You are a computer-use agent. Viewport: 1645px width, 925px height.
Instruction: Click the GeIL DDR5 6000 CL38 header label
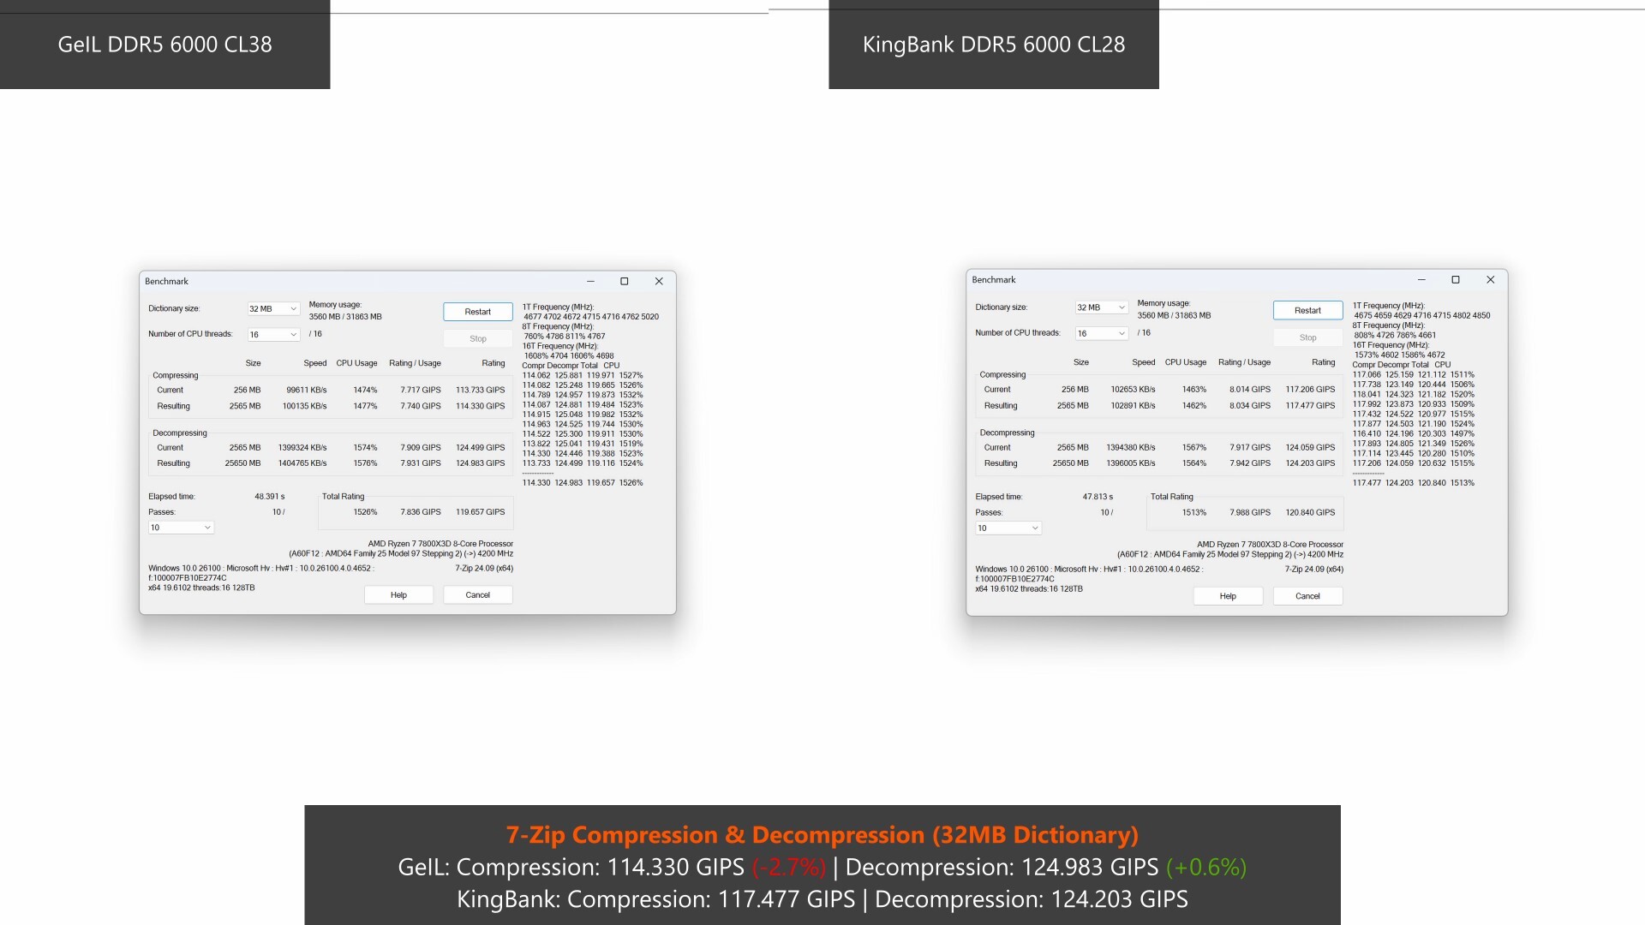(x=164, y=45)
